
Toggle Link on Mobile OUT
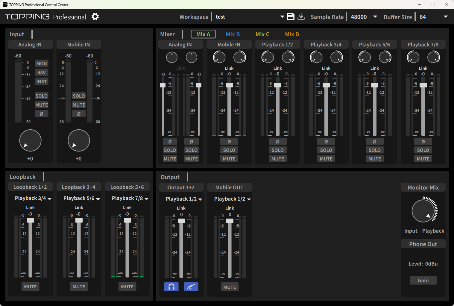[x=230, y=208]
